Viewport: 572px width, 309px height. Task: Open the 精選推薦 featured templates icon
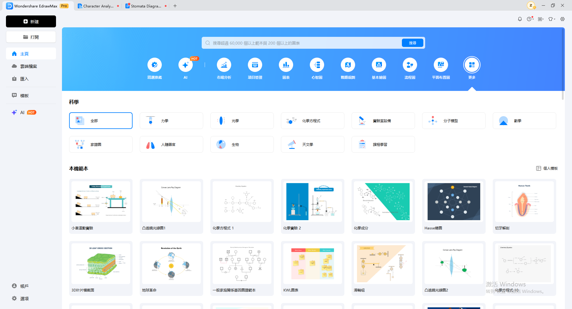[155, 65]
